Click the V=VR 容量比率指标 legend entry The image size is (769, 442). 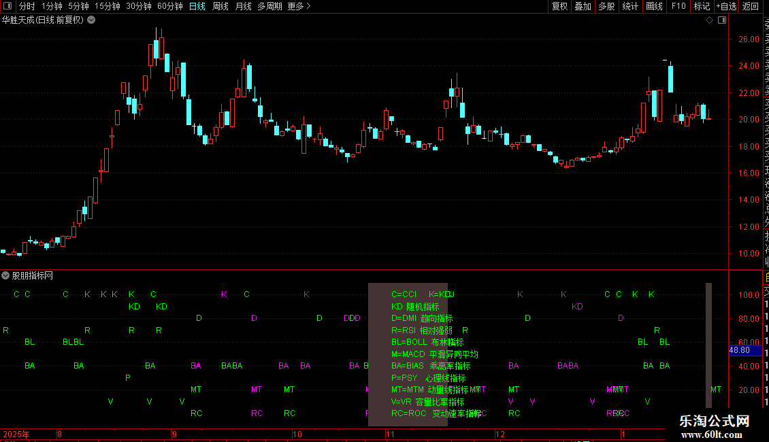click(427, 403)
